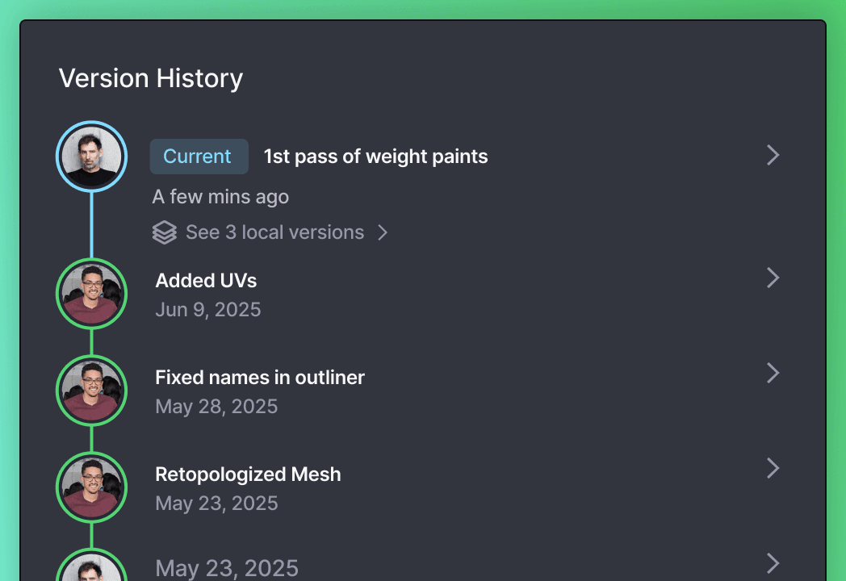The image size is (846, 581).
Task: Click the bottom avatar on the version timeline
Action: 91,570
